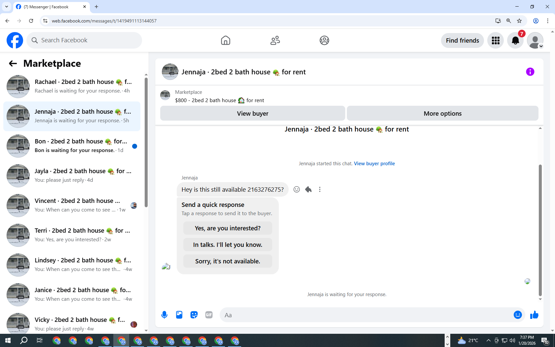
Task: Send a voice clip
Action: (164, 315)
